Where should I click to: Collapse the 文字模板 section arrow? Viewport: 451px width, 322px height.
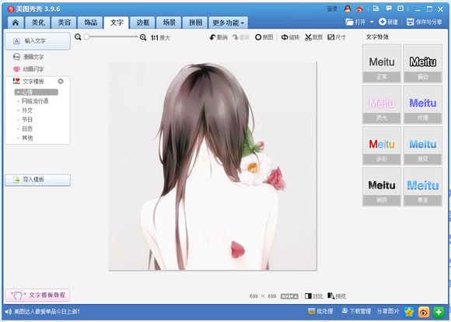click(61, 81)
